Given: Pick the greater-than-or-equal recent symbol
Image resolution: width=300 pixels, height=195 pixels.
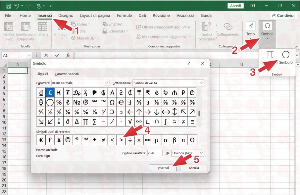Looking at the screenshot, I should click(121, 140).
